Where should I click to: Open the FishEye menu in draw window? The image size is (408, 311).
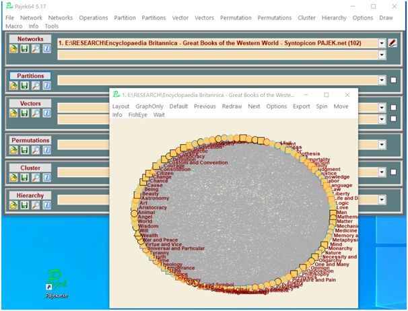coord(137,114)
